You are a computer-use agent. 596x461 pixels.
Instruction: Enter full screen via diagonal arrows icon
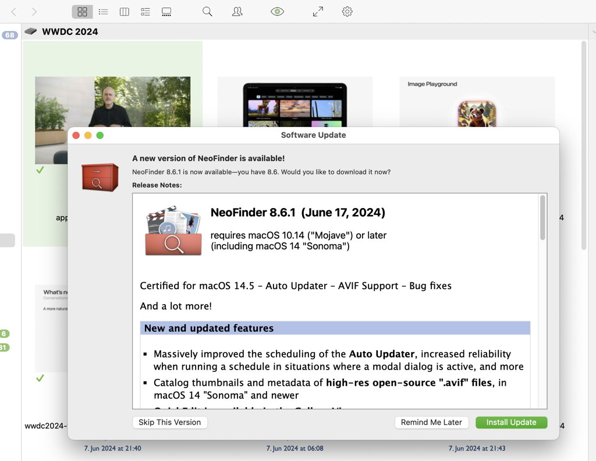[317, 11]
